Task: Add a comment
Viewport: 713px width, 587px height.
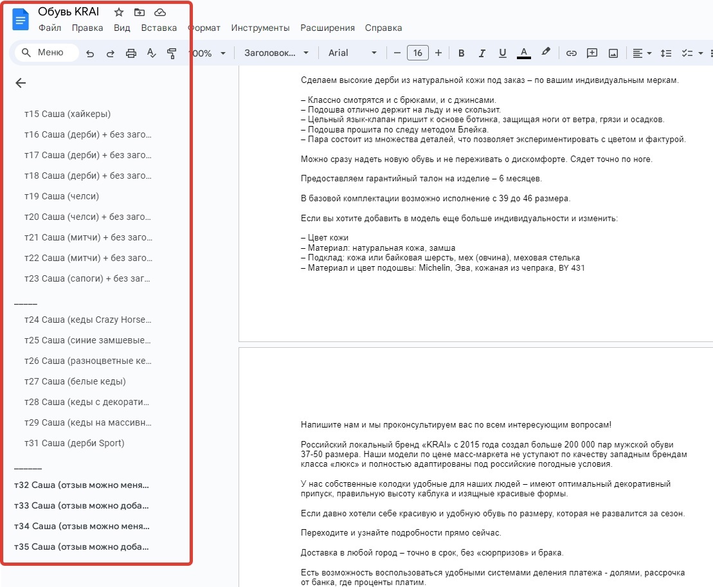Action: (x=591, y=53)
